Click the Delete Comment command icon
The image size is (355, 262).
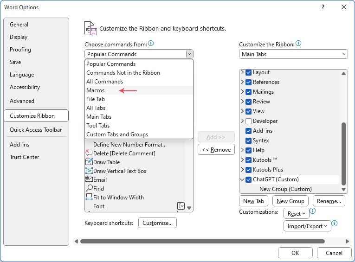coord(89,153)
